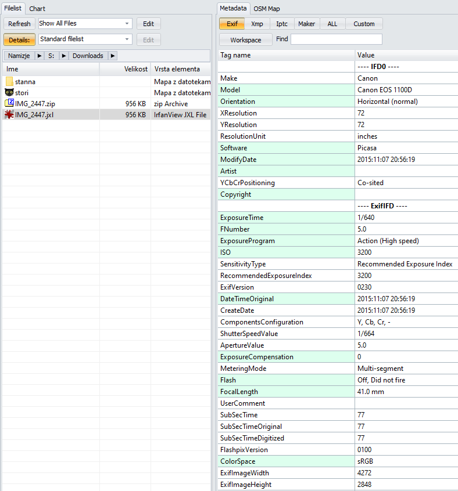Select the IMG_2447.jxl IrfanView file icon
Screen dimensions: 458x491
click(x=9, y=115)
